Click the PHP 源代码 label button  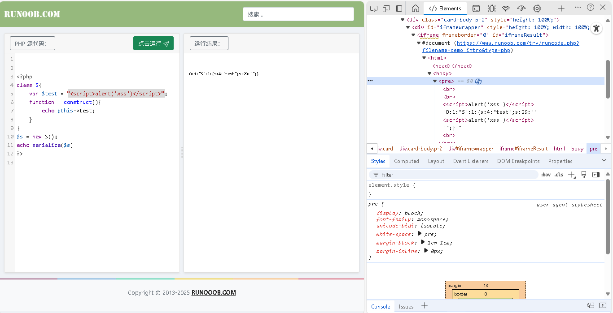[x=32, y=43]
